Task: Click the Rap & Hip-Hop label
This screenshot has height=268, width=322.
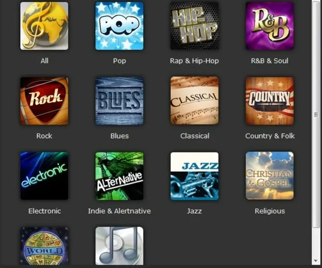Action: [x=194, y=61]
